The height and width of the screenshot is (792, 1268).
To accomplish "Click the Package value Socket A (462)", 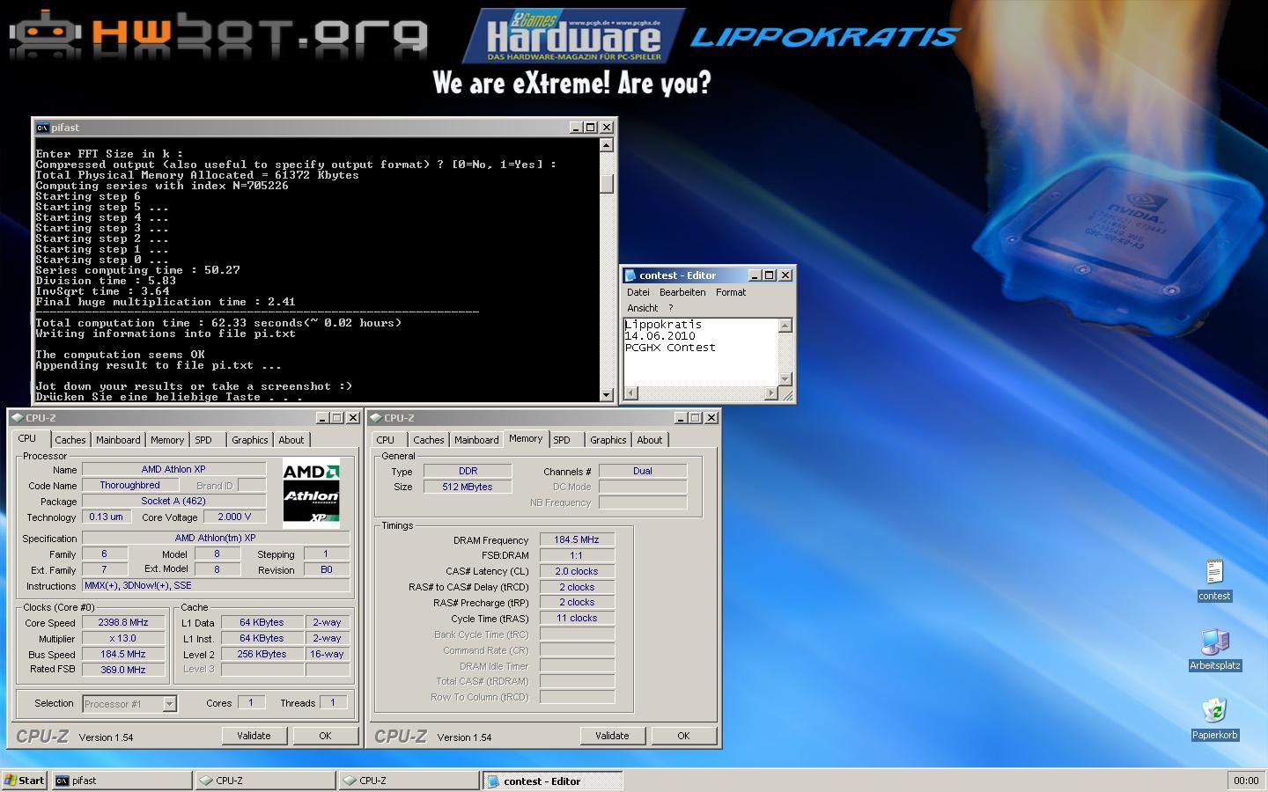I will click(x=173, y=501).
